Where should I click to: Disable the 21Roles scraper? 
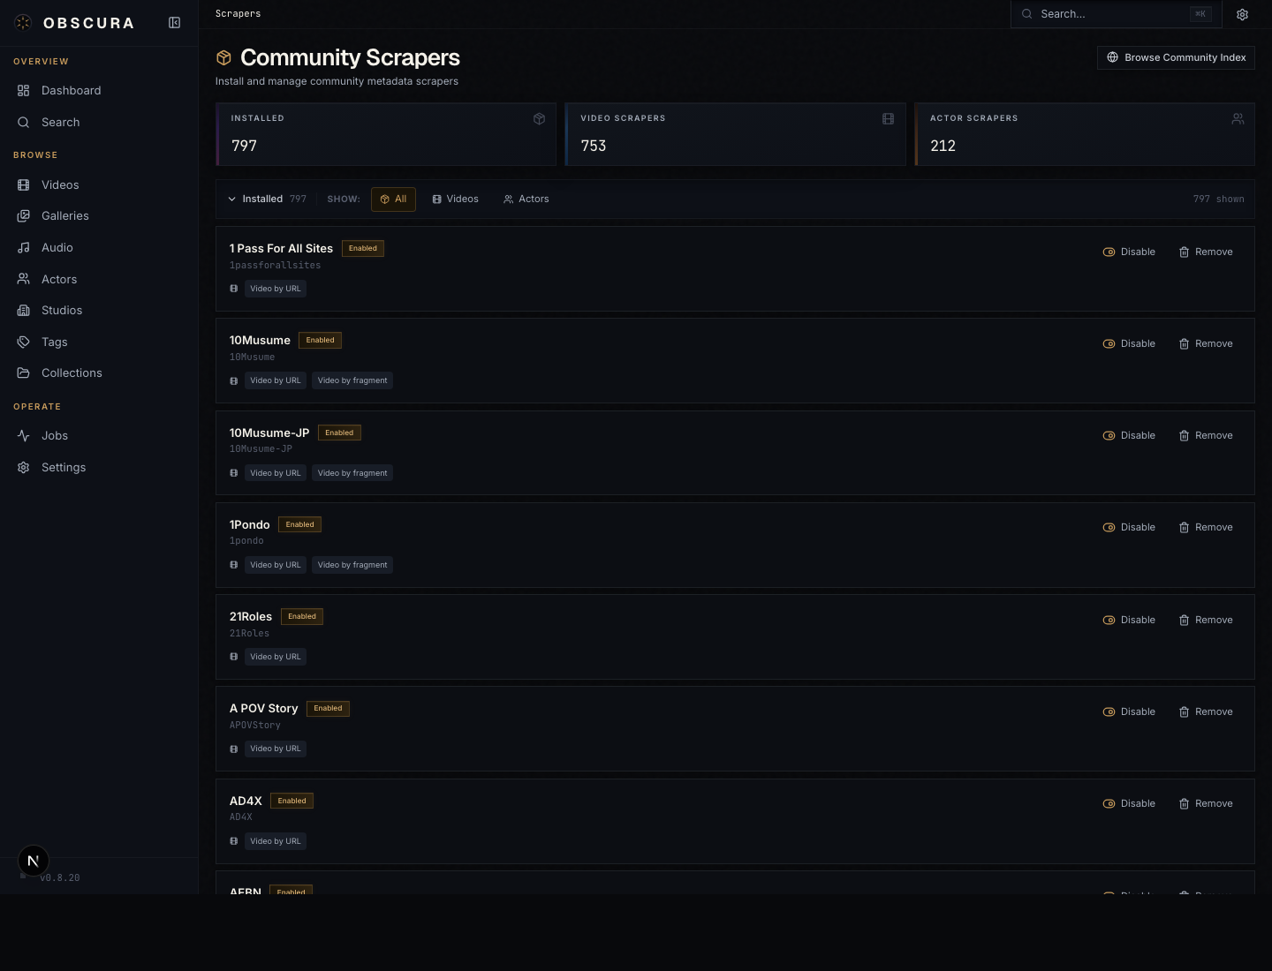(1129, 620)
